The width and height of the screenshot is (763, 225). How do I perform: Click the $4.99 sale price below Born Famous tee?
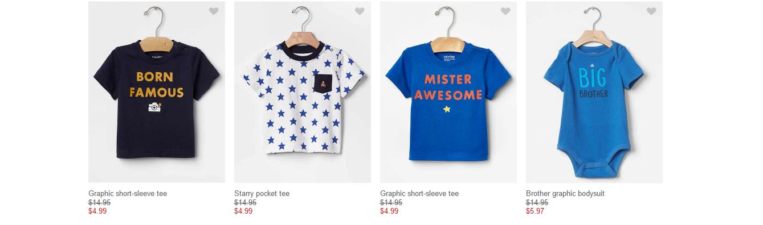(x=97, y=211)
